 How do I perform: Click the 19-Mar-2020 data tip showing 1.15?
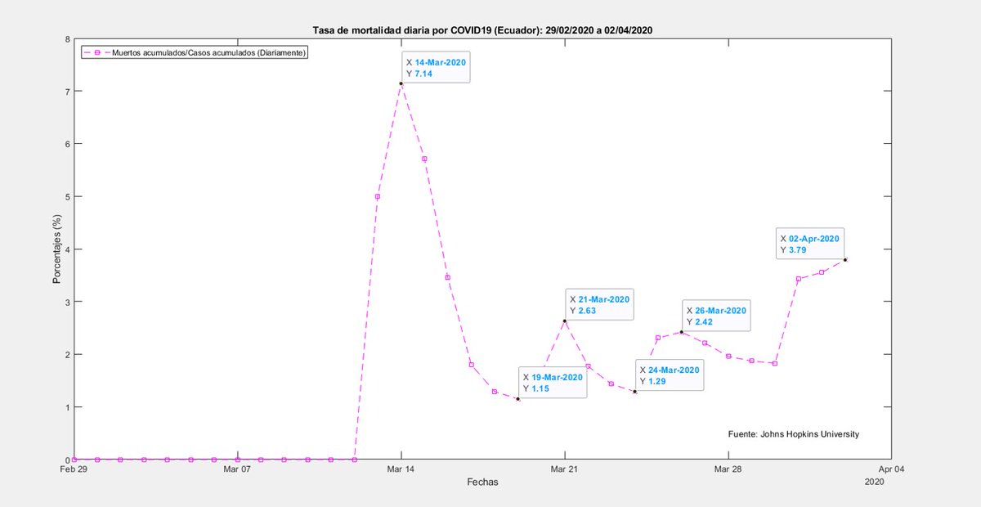point(553,383)
